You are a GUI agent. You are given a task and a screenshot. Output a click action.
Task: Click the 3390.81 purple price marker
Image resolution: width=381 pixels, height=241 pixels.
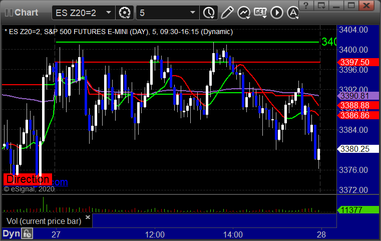coord(358,96)
